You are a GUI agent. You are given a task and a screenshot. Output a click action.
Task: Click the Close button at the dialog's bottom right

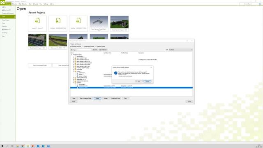point(189,102)
